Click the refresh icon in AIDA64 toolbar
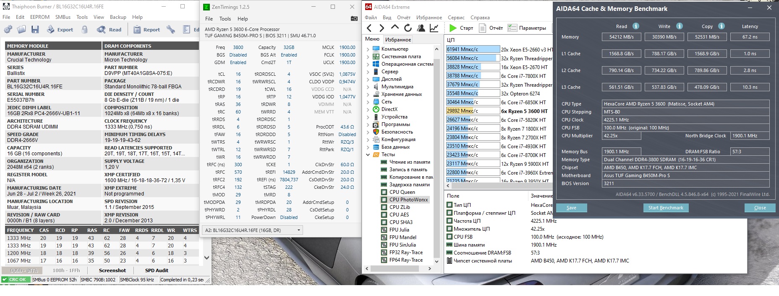 pyautogui.click(x=408, y=28)
